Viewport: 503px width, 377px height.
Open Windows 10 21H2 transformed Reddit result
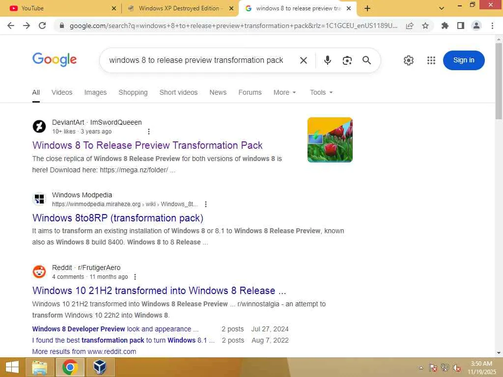pos(159,291)
